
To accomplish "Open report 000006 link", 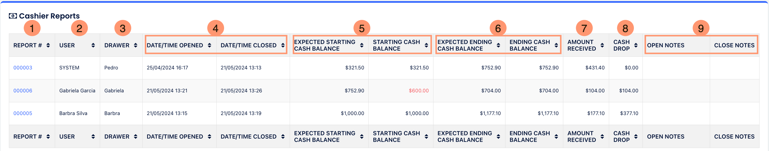I will [23, 91].
